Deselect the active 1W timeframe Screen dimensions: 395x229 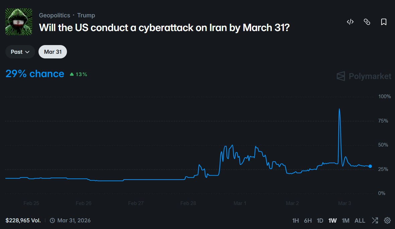click(x=332, y=220)
